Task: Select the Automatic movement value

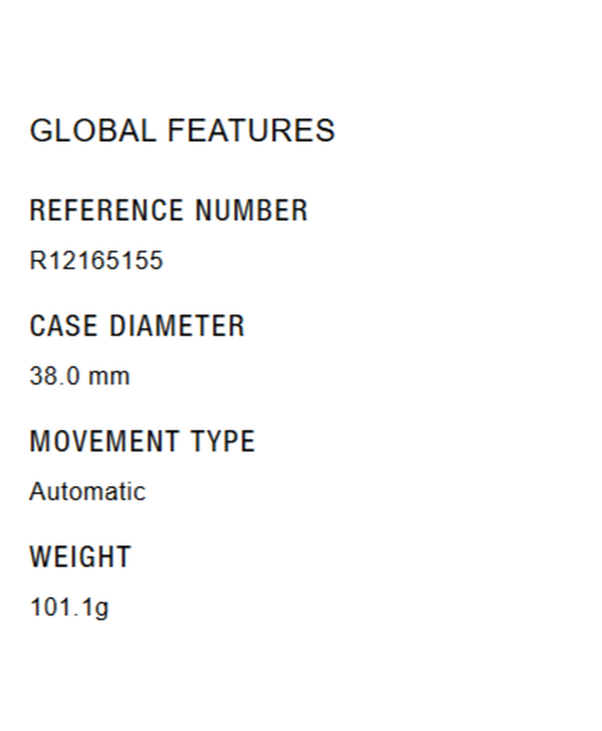Action: coord(87,491)
